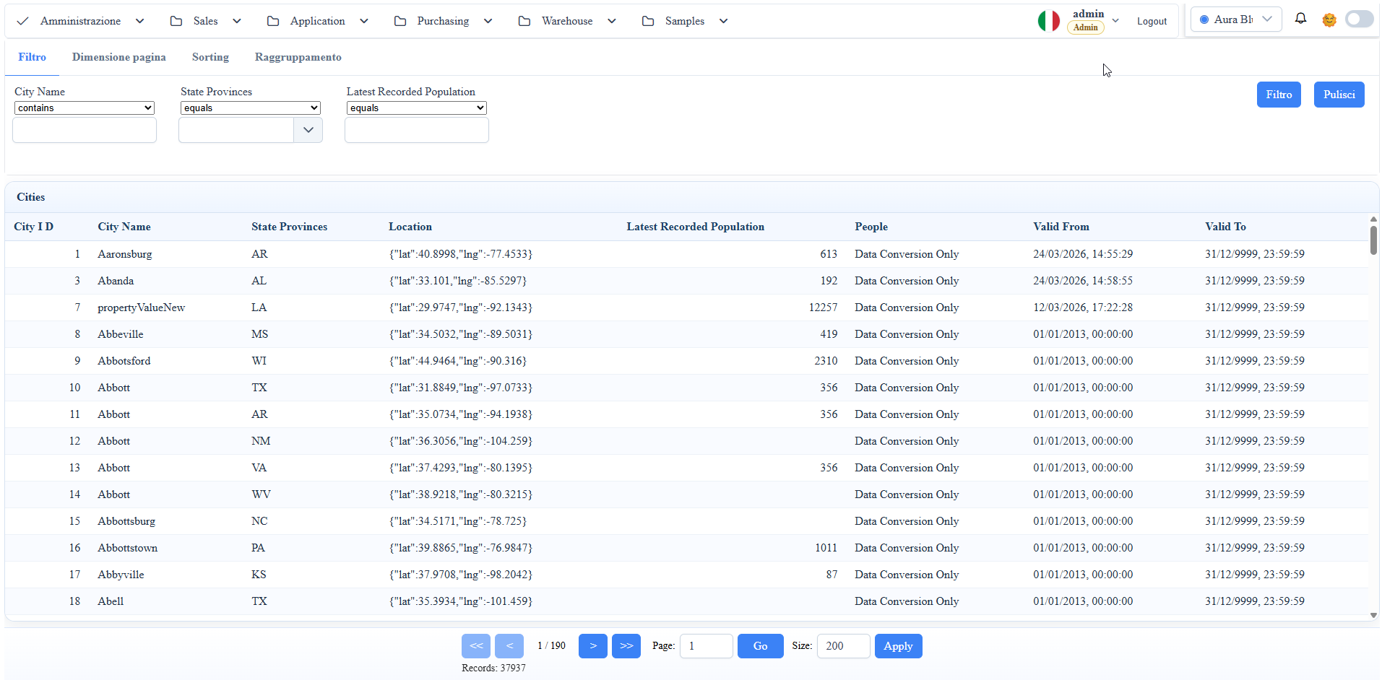Select the Abbotsford row
Screen dimensions: 1382x680
(x=686, y=361)
